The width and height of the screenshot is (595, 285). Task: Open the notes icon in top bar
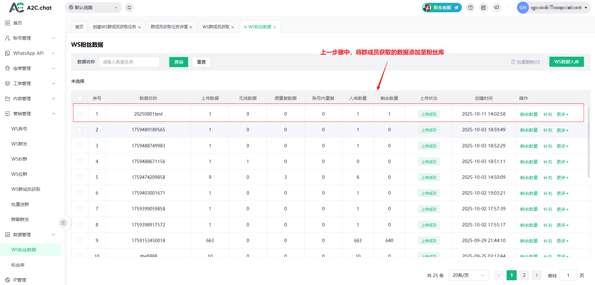click(484, 8)
